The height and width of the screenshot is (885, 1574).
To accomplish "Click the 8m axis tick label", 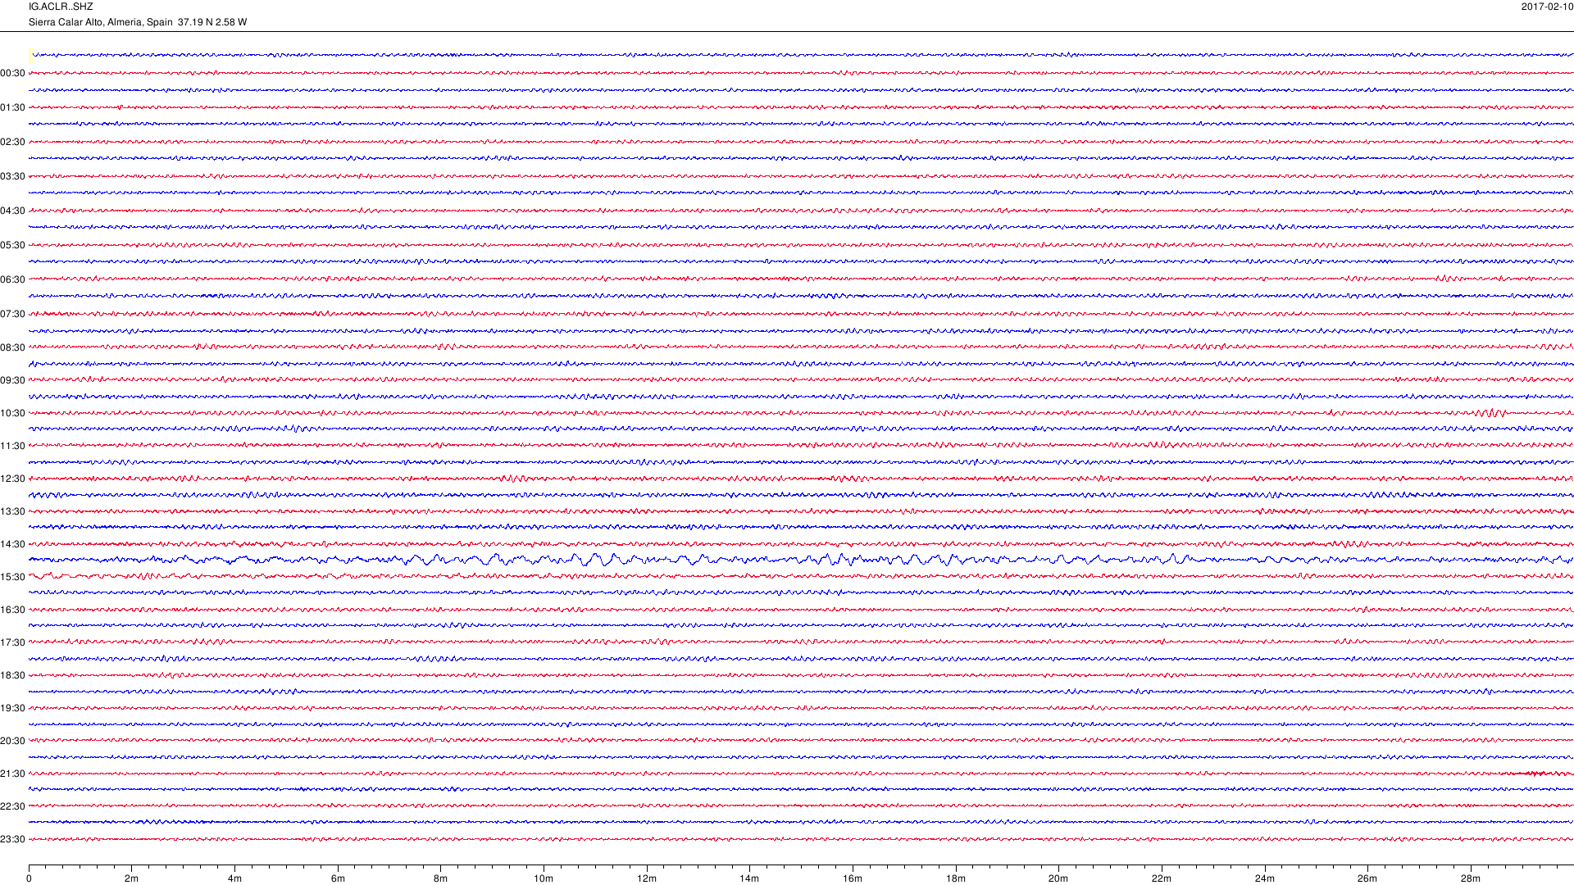I will pyautogui.click(x=441, y=878).
